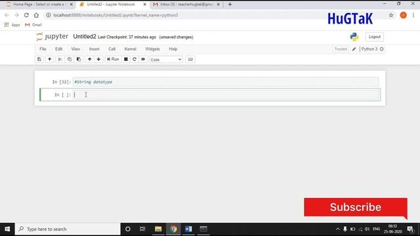
Task: Open the Edit menu
Action: (x=58, y=49)
